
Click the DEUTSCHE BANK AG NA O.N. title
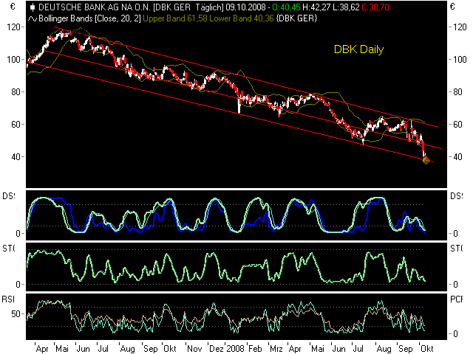tap(95, 7)
